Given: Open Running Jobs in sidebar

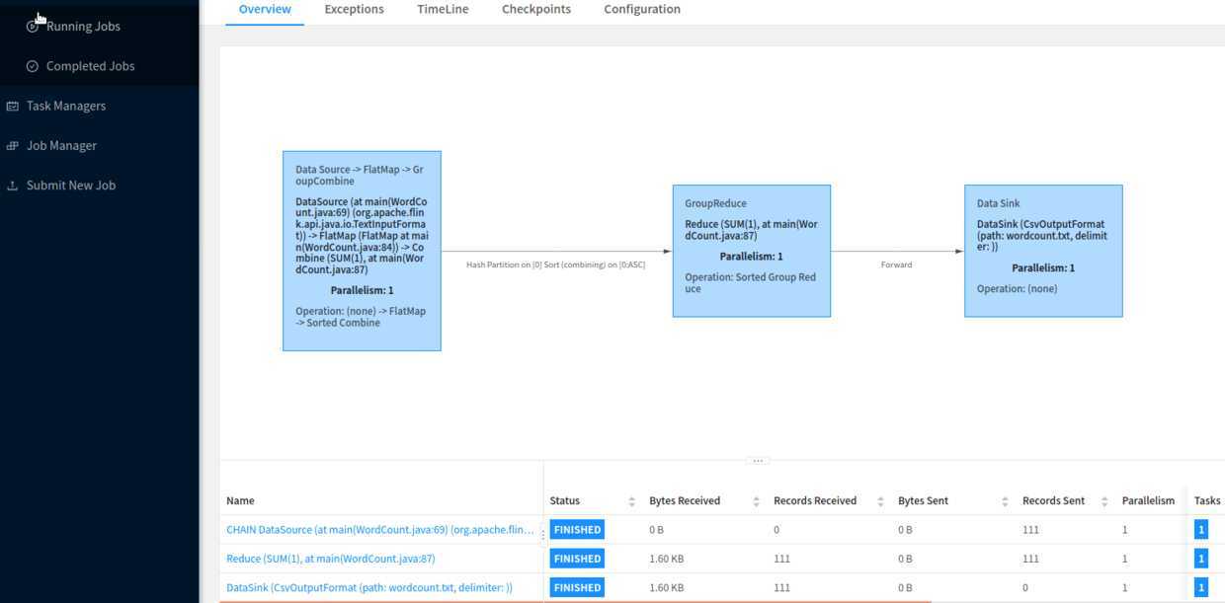Looking at the screenshot, I should coord(83,27).
